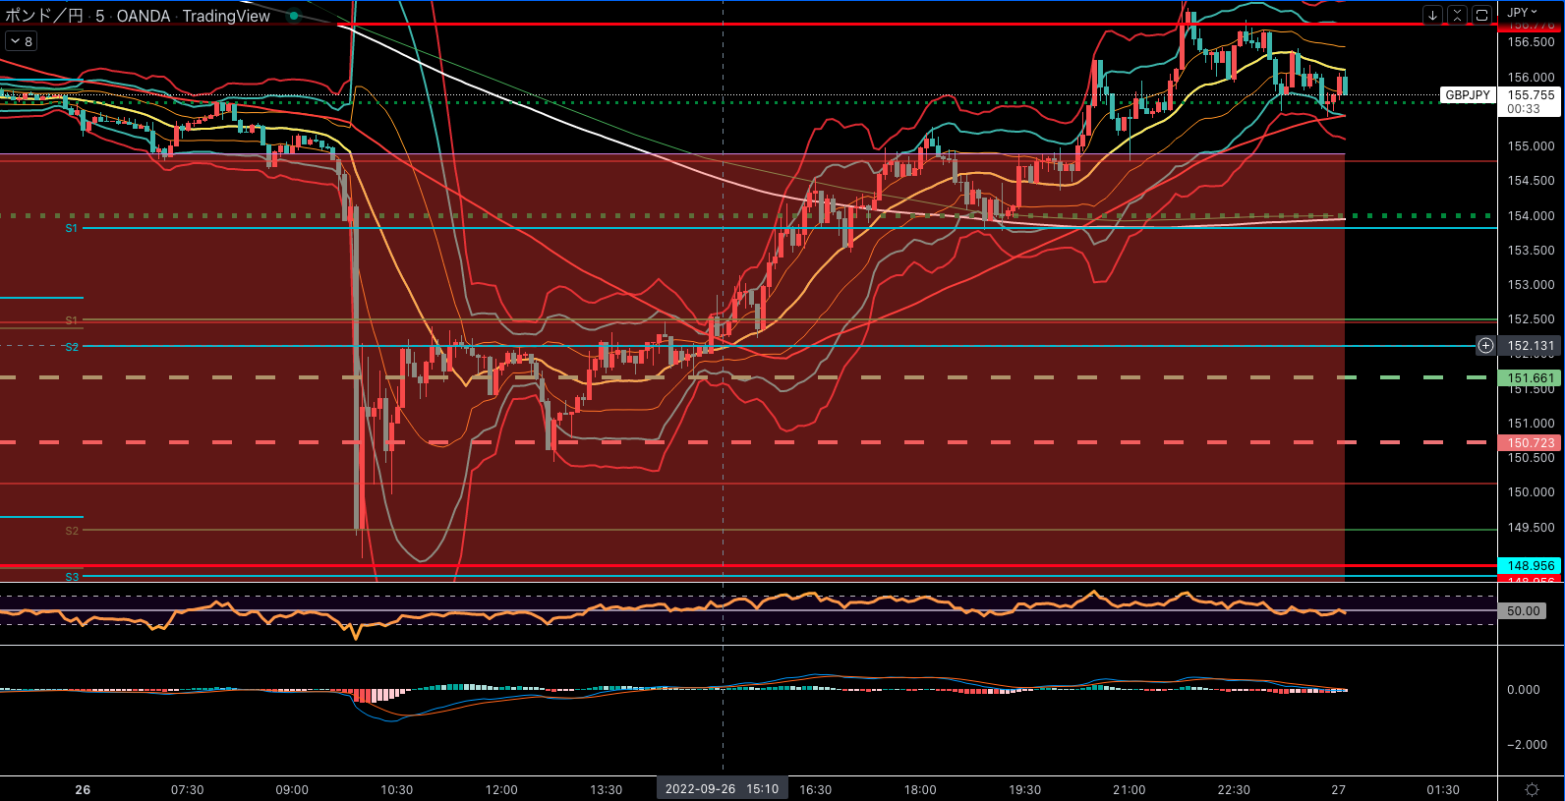Viewport: 1565px width, 801px height.
Task: Select the pink 150.723 price level label
Action: [x=1531, y=443]
